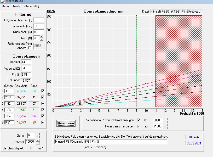
Task: Open the Info + FAQ menu
Action: point(31,6)
